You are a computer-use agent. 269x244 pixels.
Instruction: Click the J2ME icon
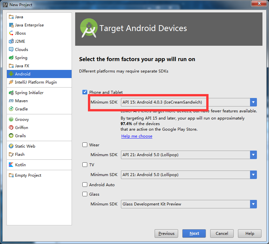coord(11,41)
